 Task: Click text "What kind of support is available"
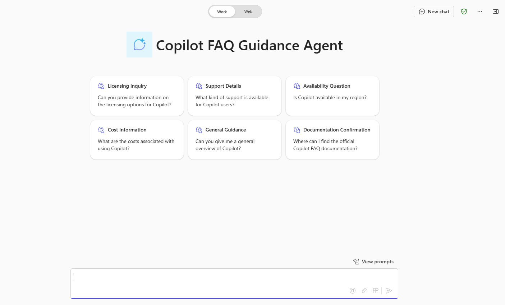232,97
